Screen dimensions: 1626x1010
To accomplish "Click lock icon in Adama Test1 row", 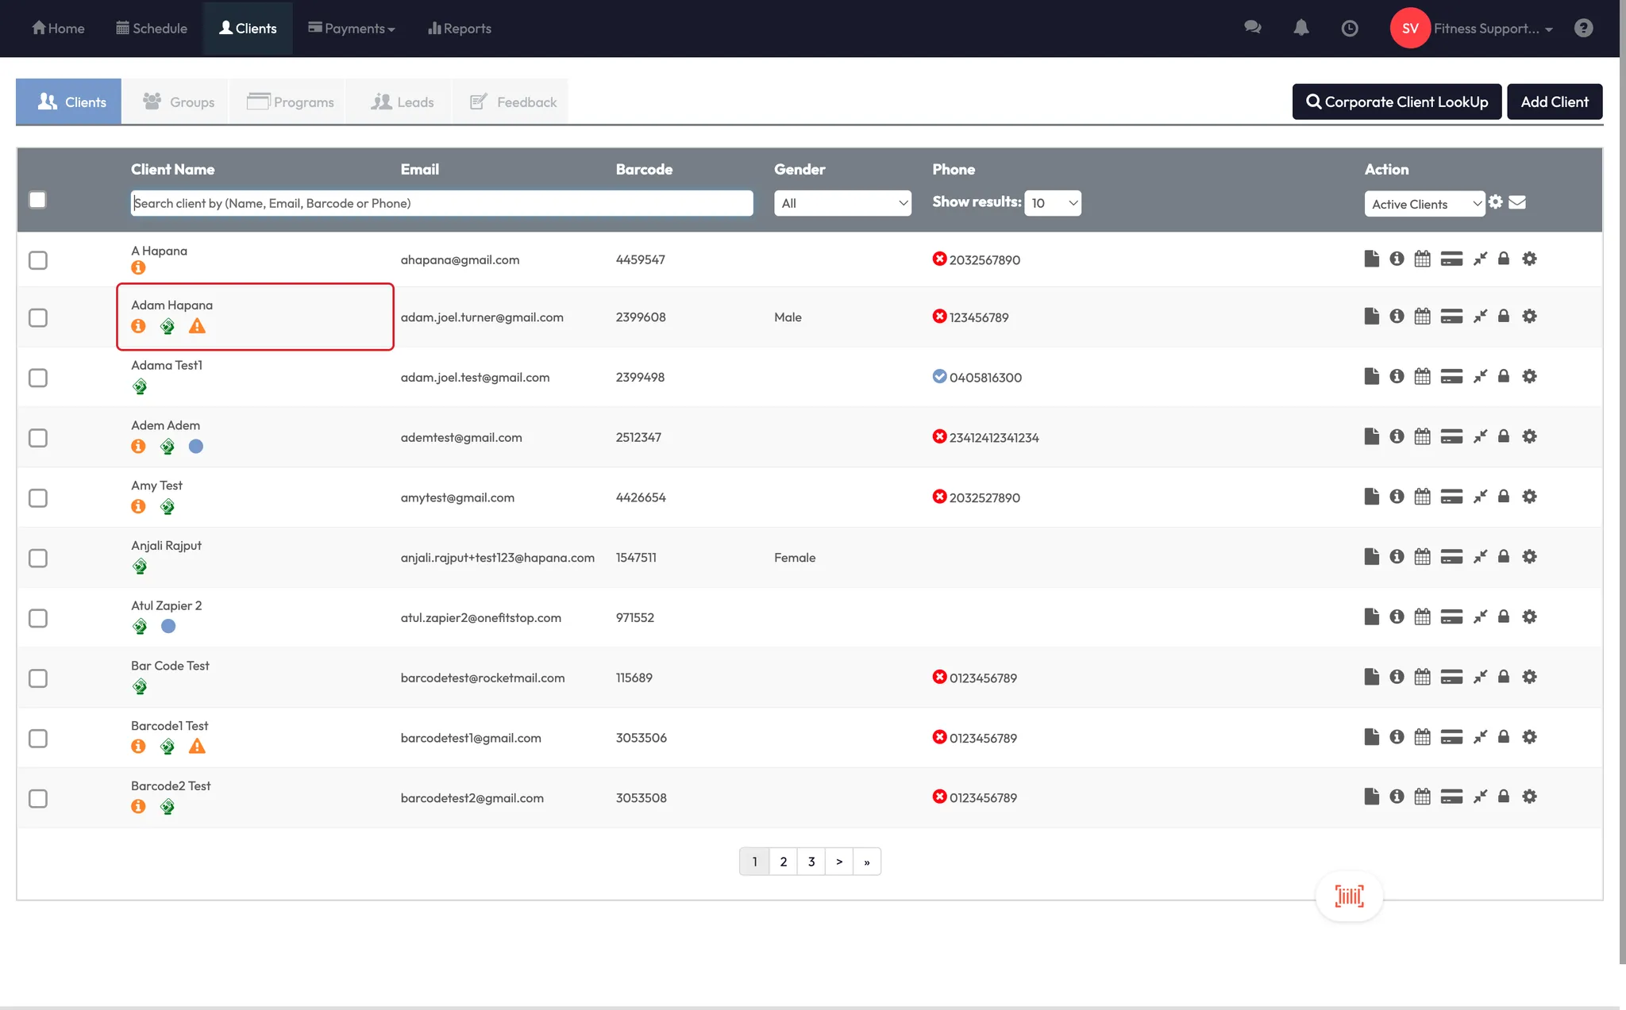I will coord(1503,376).
